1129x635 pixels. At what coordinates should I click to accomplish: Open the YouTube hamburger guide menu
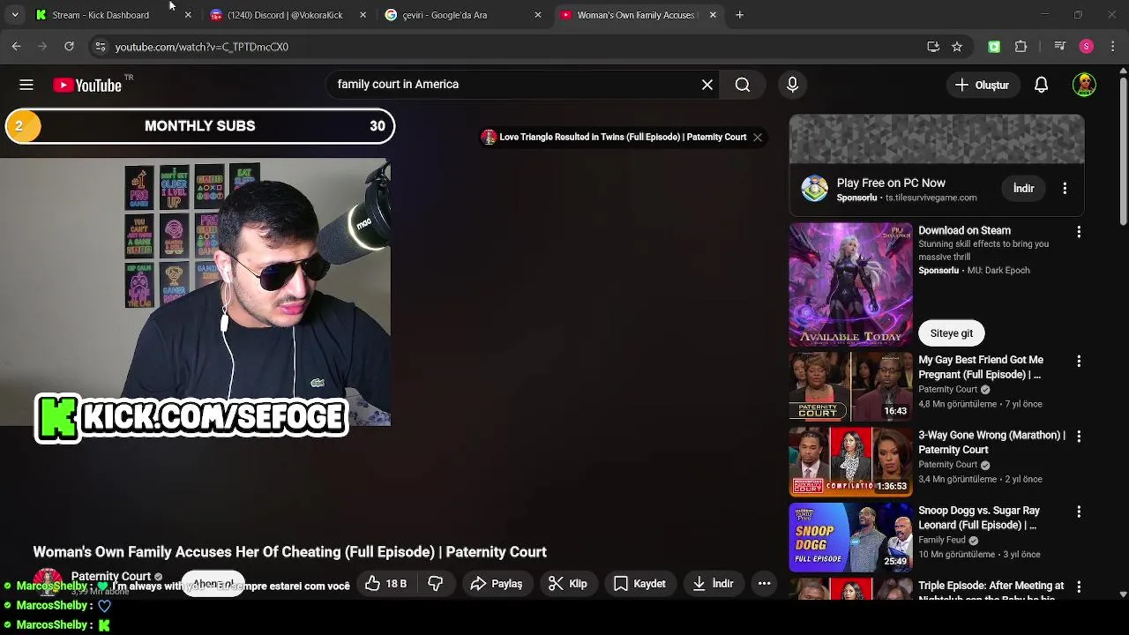(26, 85)
